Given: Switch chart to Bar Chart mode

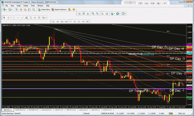Looking at the screenshot, I should tap(79, 14).
